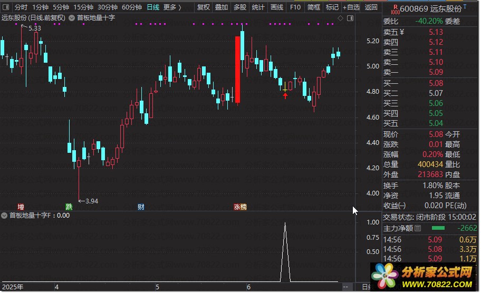481x293 pixels.
Task: Expand the sub-indicator dropdown circle
Action: 4,216
